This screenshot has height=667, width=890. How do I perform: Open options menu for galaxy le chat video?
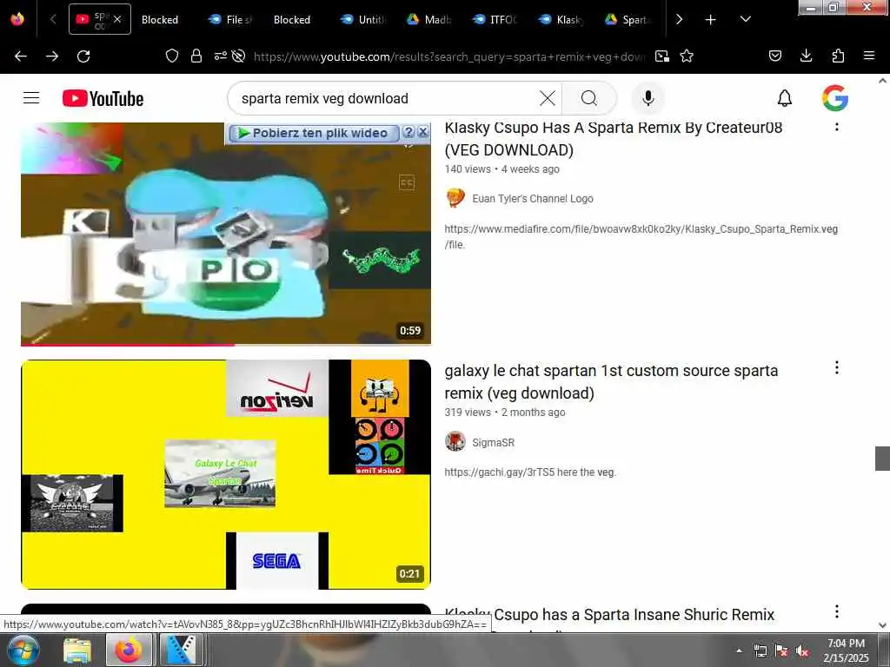836,367
